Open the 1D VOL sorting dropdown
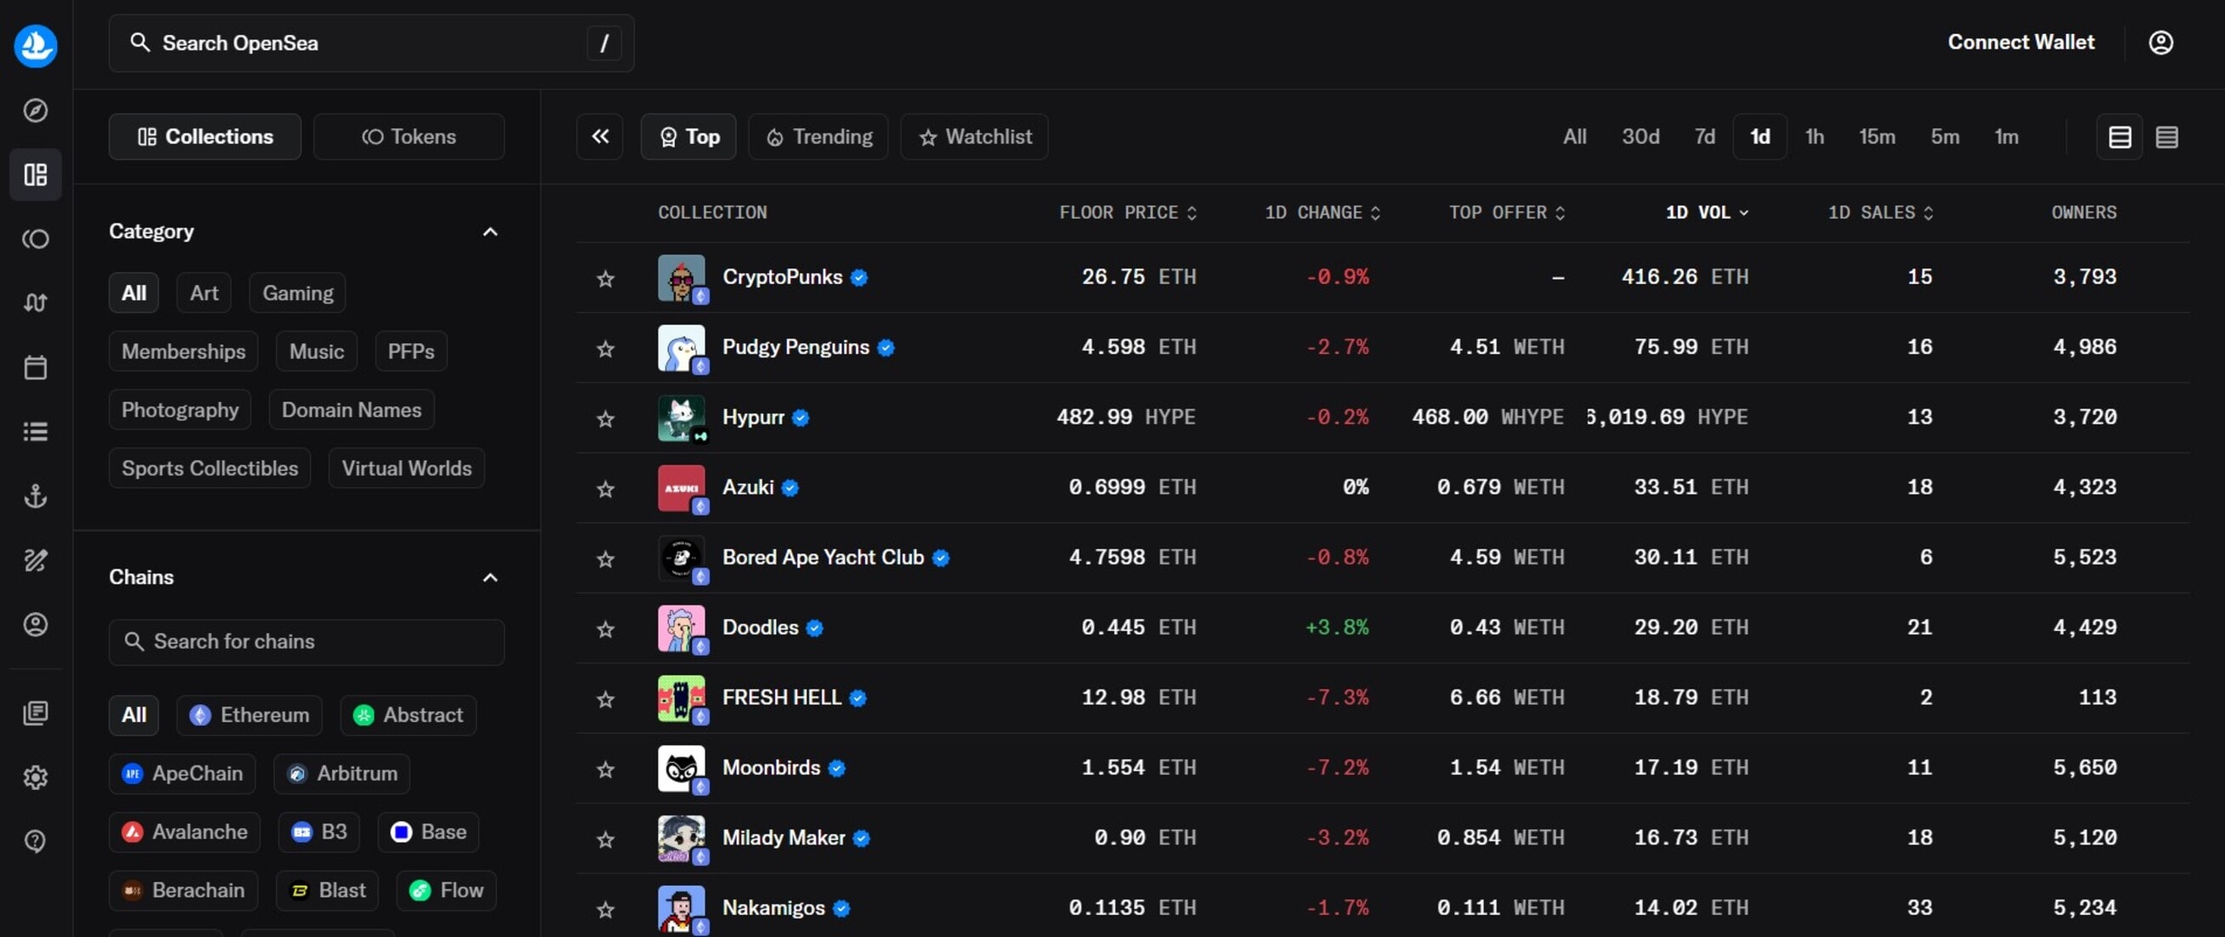The height and width of the screenshot is (937, 2225). (x=1707, y=213)
